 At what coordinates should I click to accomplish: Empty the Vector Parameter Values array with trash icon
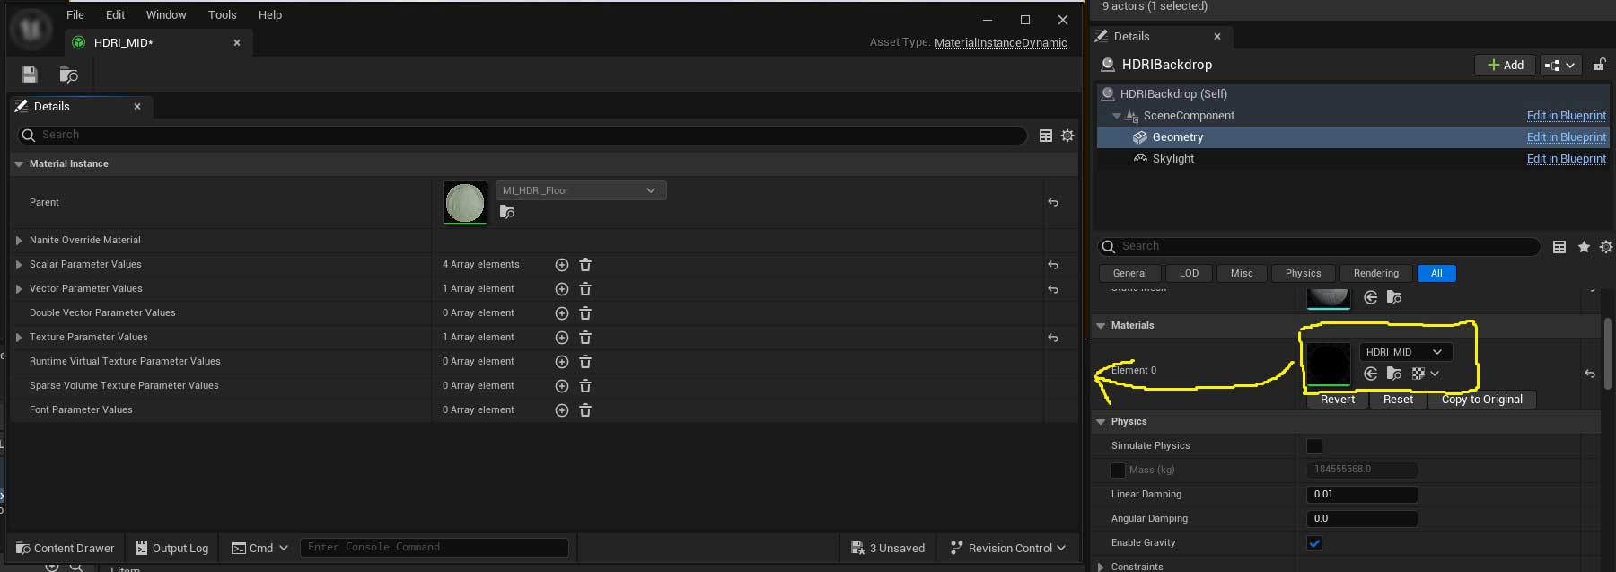coord(585,289)
